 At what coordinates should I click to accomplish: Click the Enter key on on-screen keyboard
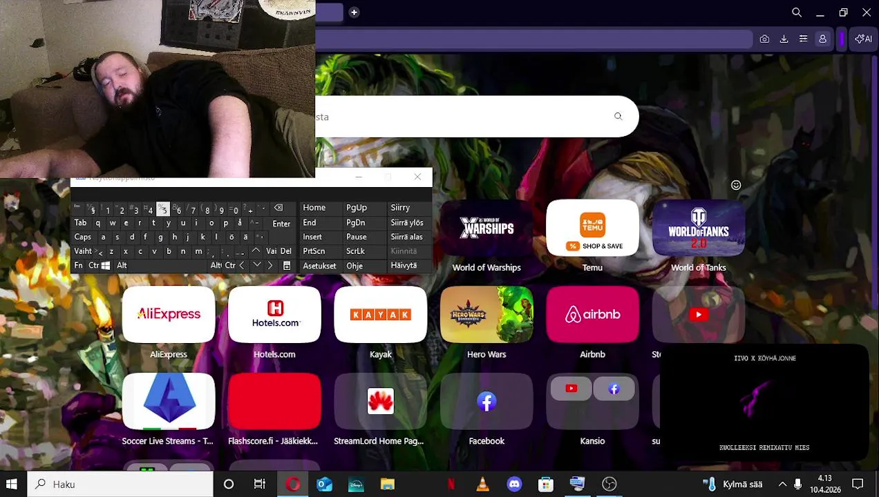pos(281,224)
